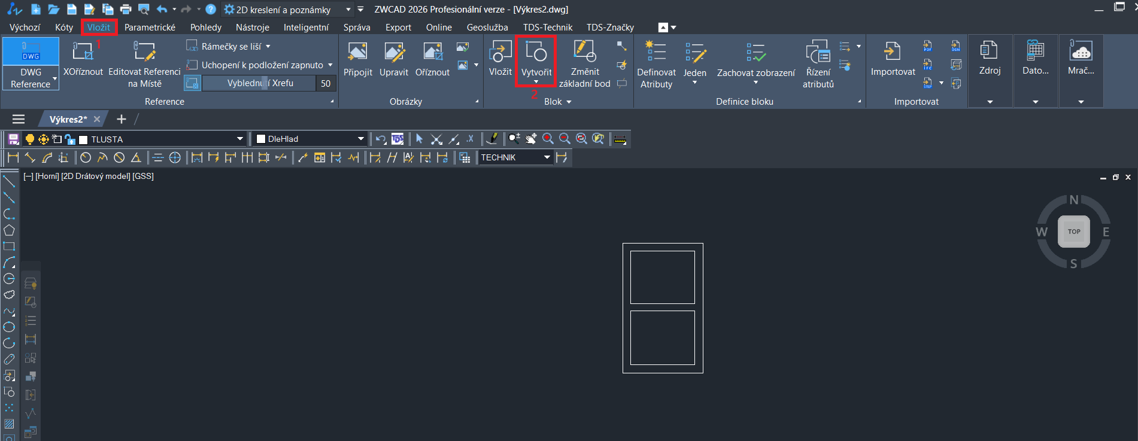Viewport: 1138px width, 441px height.
Task: Click the Vytvořit block creation icon
Action: 536,53
